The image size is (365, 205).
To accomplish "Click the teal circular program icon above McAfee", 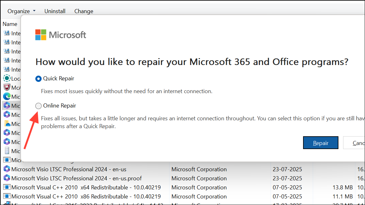I will click(x=7, y=78).
